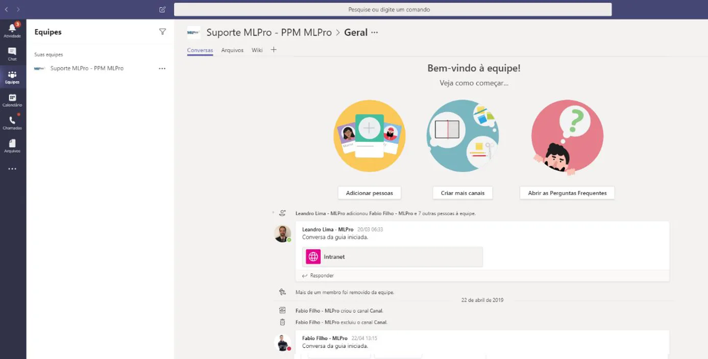Switch to the Conversas tab

pos(200,50)
